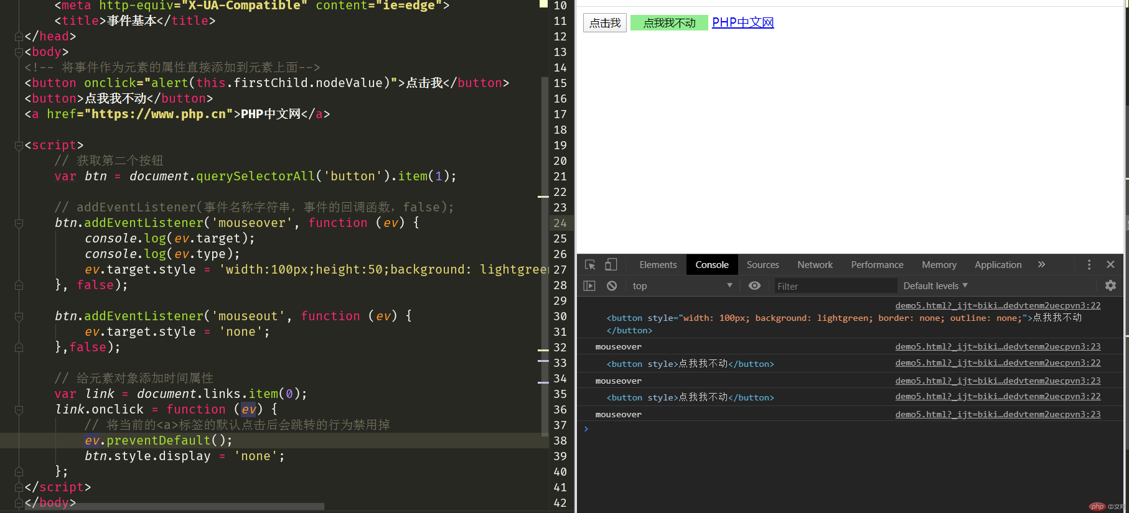Open the Default levels dropdown

(x=935, y=286)
